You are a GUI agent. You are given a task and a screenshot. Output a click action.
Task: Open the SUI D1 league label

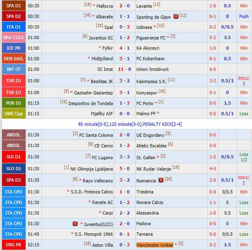pos(14,157)
